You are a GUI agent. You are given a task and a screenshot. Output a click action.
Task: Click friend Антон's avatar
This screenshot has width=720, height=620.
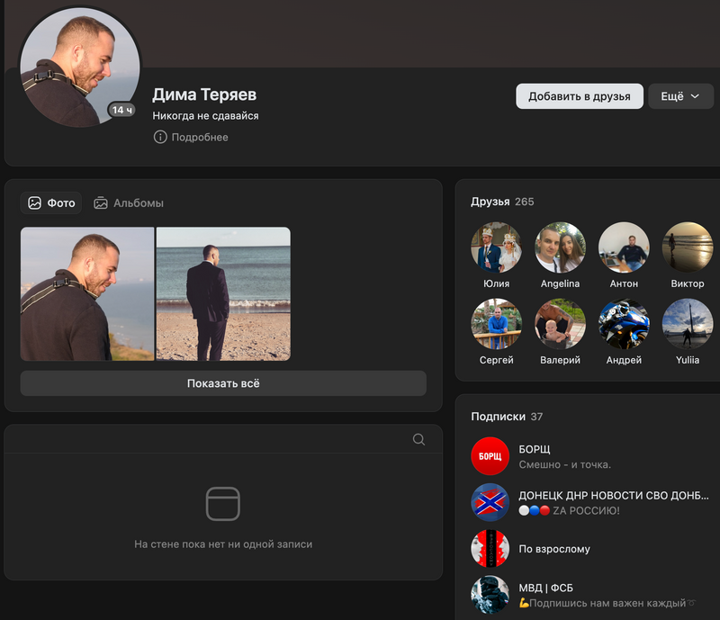(x=624, y=247)
